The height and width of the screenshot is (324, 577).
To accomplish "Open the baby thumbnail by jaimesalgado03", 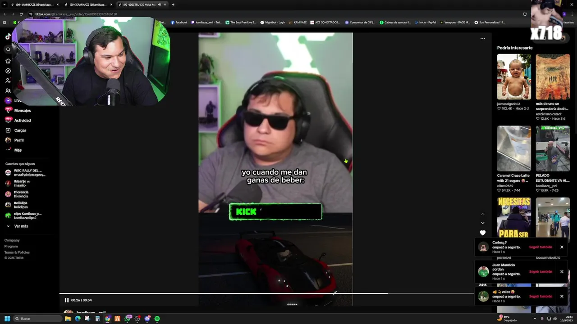I will (514, 76).
